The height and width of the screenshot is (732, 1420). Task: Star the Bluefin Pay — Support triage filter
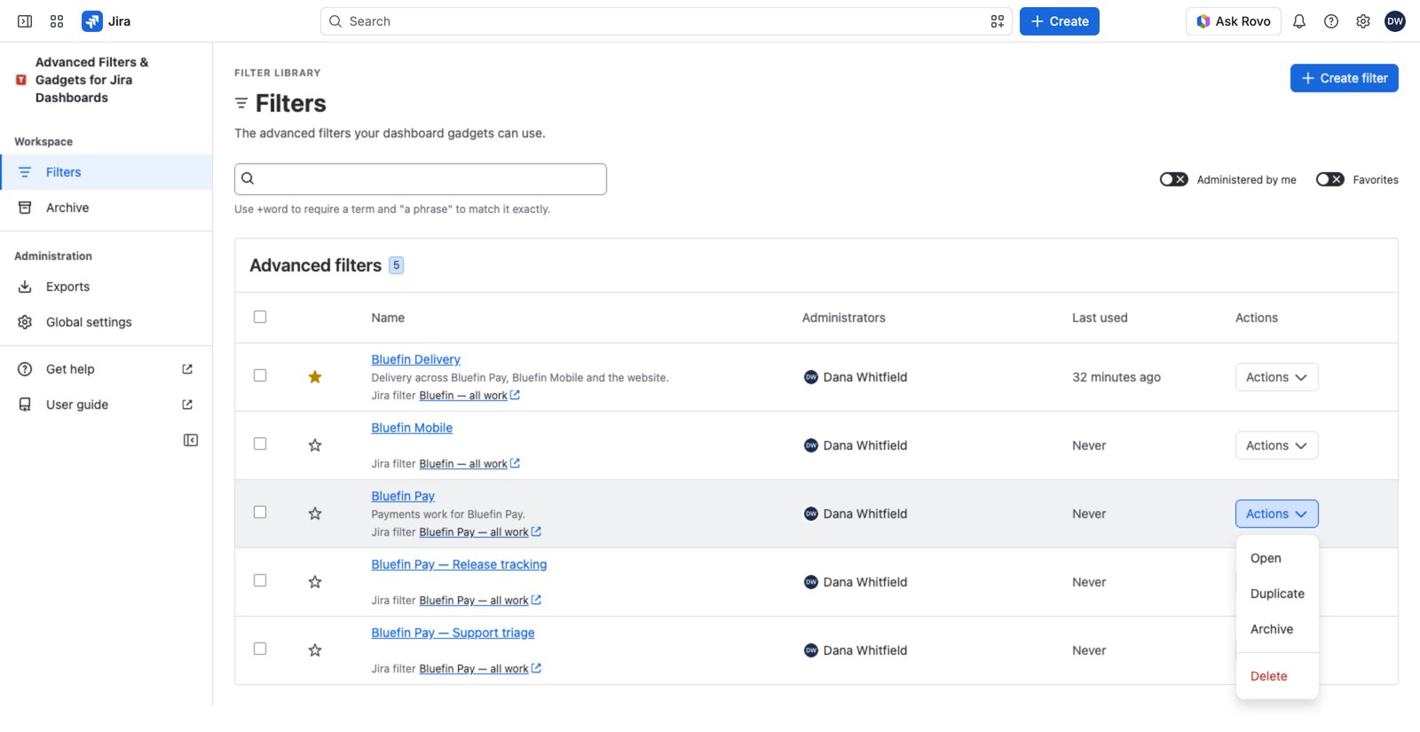(315, 650)
